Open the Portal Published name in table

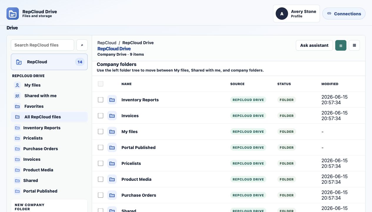pyautogui.click(x=139, y=148)
